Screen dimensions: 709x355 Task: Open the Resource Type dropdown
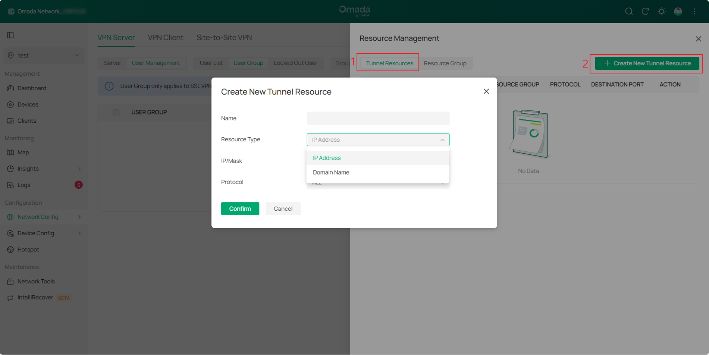point(377,139)
